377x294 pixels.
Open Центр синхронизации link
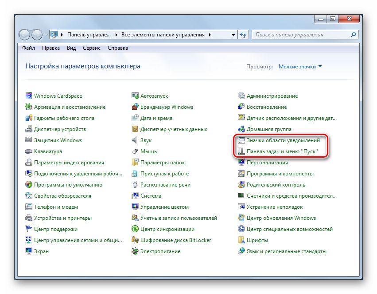click(x=167, y=229)
